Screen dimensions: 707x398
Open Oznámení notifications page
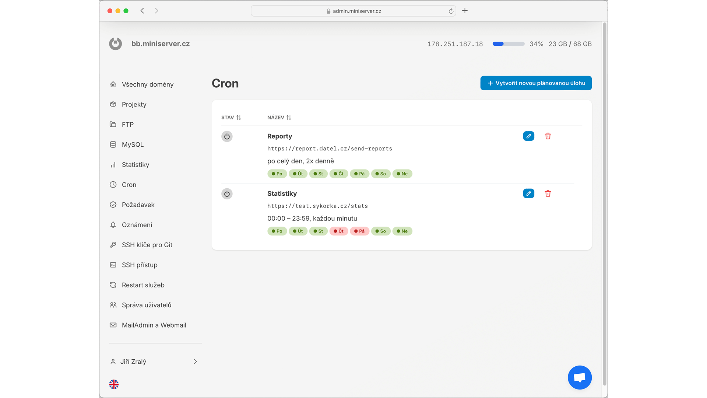point(137,225)
